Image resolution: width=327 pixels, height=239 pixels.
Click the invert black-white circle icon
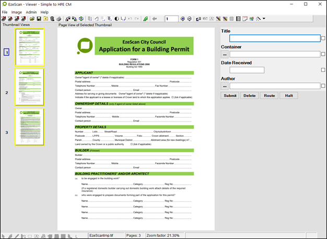click(x=116, y=19)
